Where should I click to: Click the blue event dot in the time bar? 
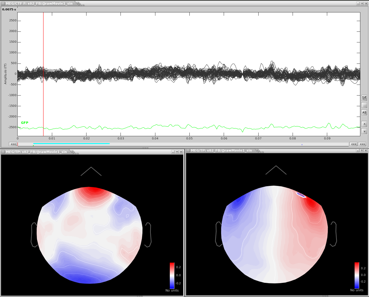click(x=302, y=144)
